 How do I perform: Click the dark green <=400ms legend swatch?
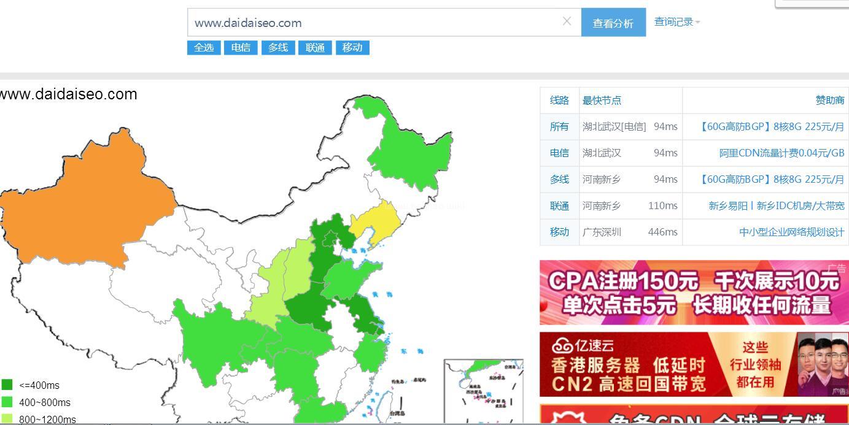click(7, 385)
